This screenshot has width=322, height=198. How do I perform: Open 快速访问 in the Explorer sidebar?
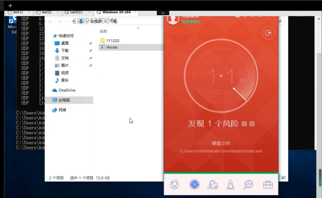click(x=63, y=36)
